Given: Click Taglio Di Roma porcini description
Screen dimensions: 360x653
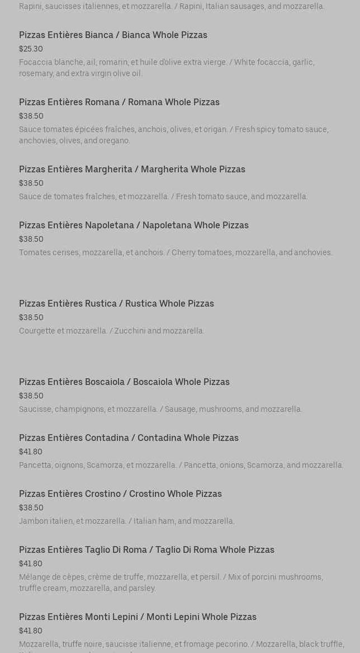Looking at the screenshot, I should tap(170, 582).
